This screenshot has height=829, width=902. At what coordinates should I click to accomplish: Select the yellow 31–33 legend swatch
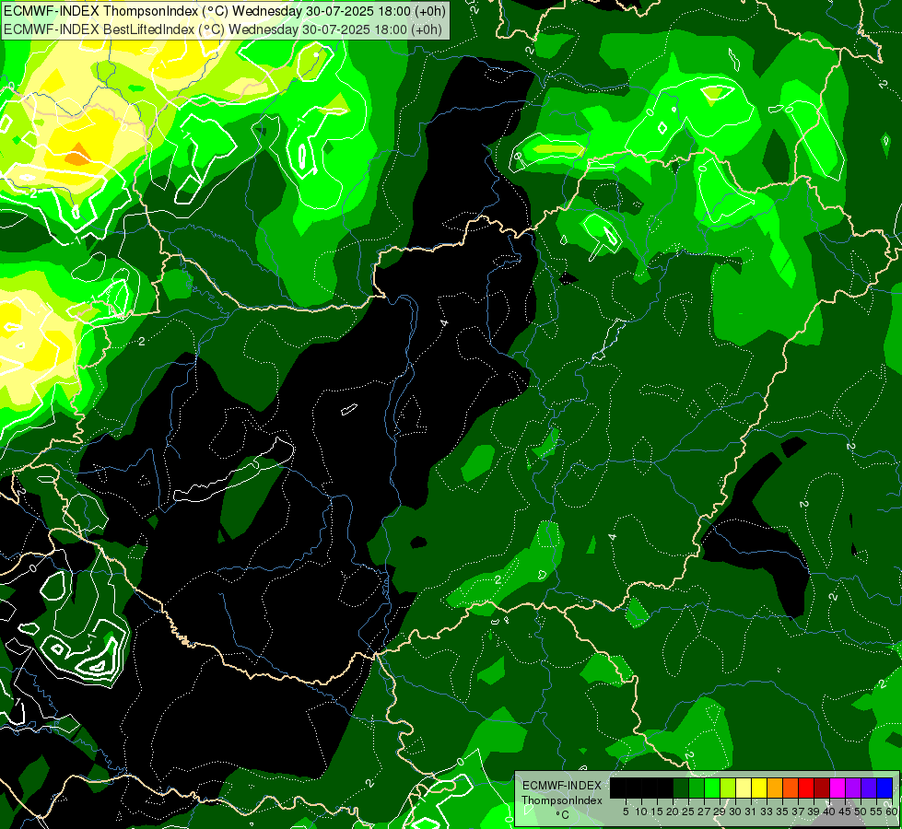(759, 788)
